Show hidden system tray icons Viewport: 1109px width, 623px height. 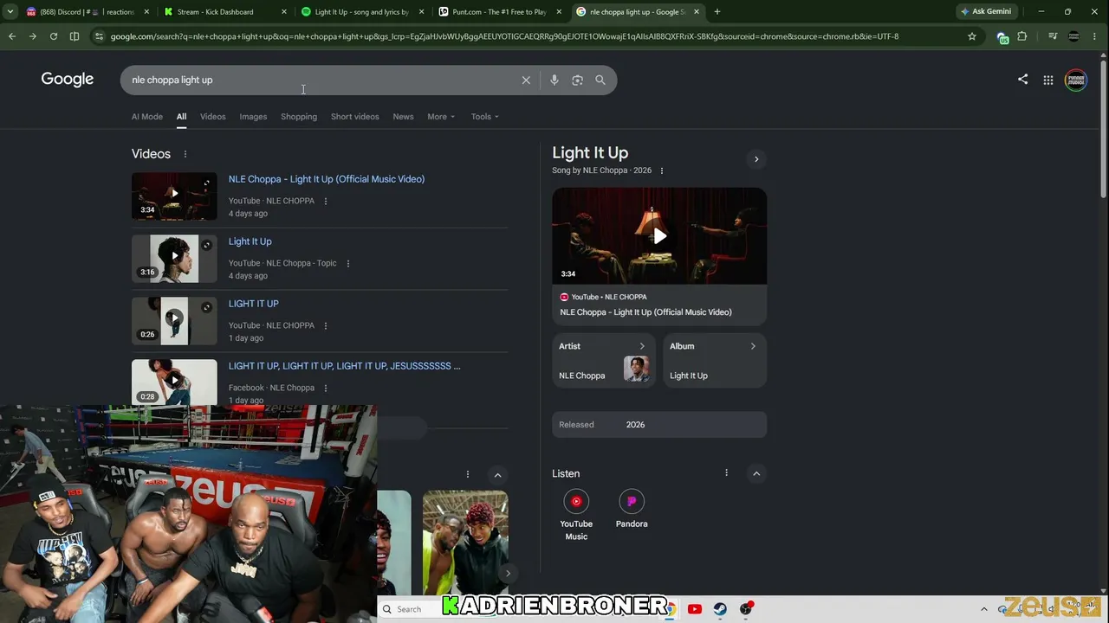(x=983, y=609)
